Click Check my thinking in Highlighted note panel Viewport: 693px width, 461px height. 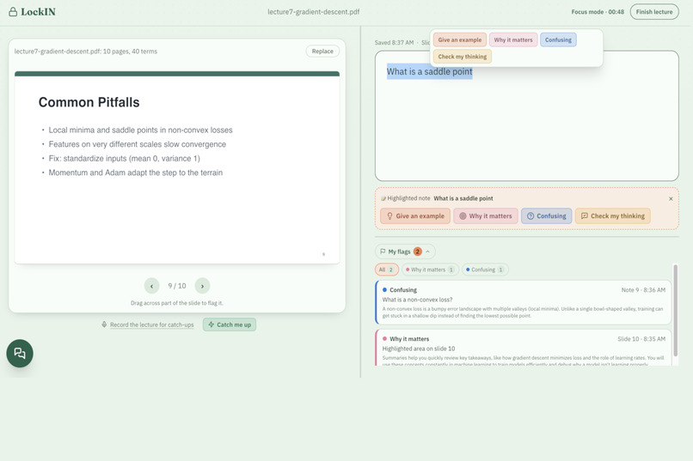(x=612, y=215)
